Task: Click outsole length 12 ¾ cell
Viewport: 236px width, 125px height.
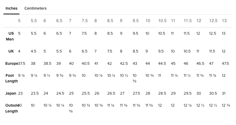Action: point(226,106)
